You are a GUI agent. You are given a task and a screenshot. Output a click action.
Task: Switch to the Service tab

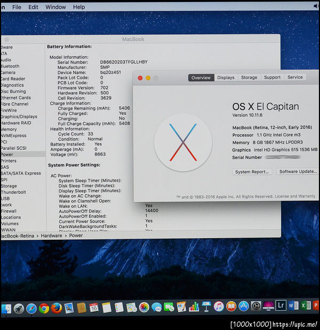pyautogui.click(x=295, y=77)
